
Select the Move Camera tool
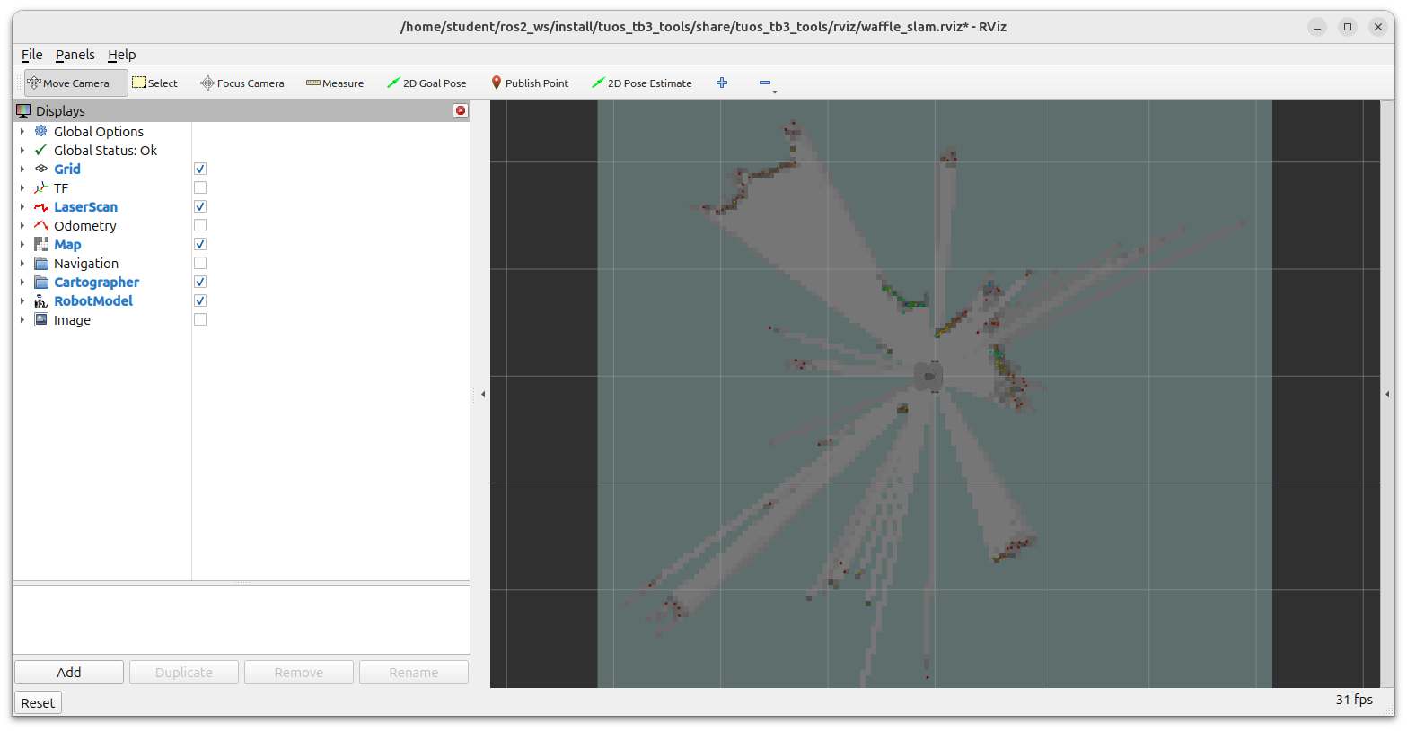(75, 83)
